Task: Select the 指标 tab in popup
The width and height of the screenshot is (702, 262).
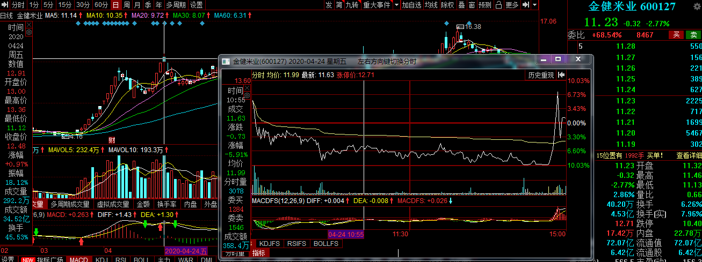Action: tap(258, 252)
